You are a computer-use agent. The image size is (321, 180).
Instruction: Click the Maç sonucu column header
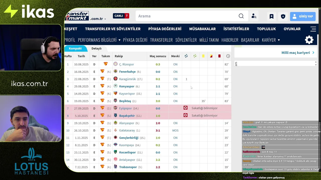[x=158, y=56]
